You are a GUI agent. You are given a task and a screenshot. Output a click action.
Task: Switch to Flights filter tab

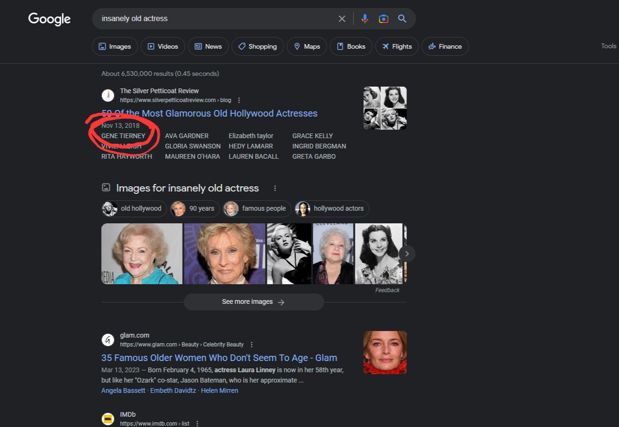pyautogui.click(x=397, y=46)
